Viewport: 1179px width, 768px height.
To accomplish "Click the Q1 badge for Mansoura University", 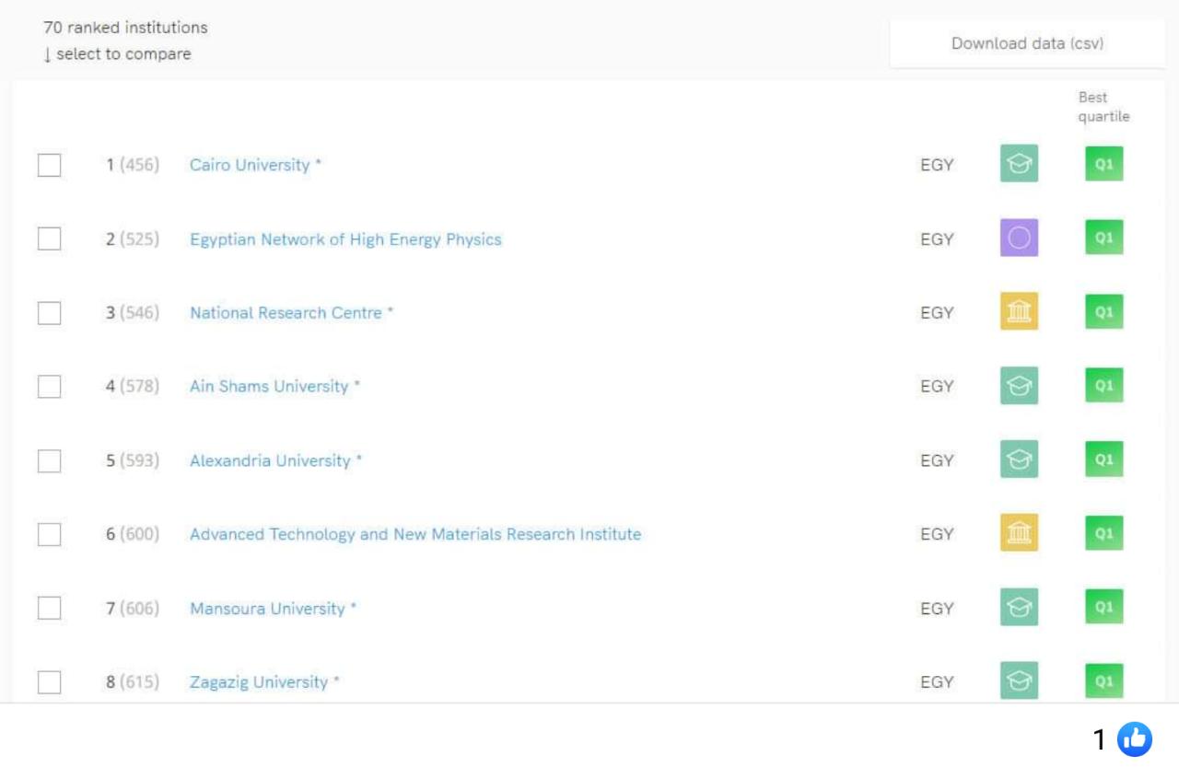I will pos(1103,607).
